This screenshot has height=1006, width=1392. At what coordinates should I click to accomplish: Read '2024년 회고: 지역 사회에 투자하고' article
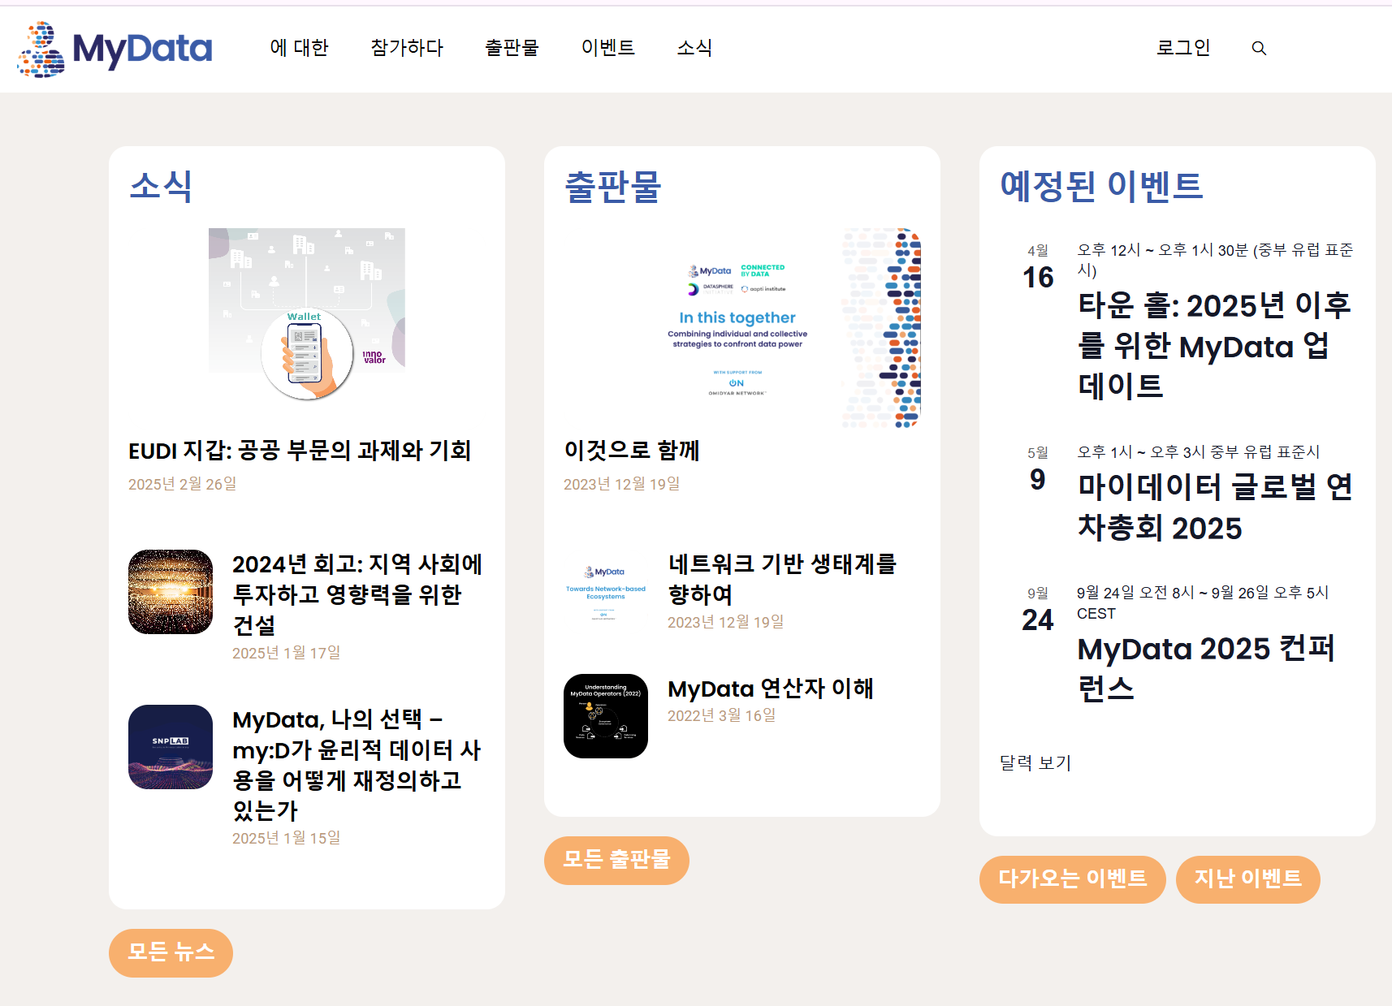click(357, 594)
